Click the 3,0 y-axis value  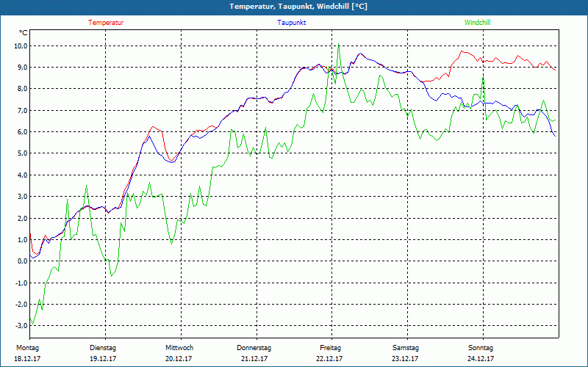pyautogui.click(x=22, y=197)
